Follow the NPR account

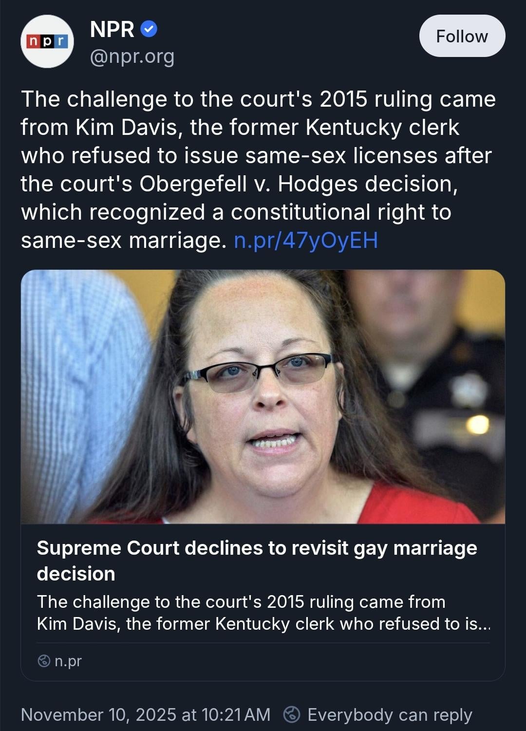462,36
